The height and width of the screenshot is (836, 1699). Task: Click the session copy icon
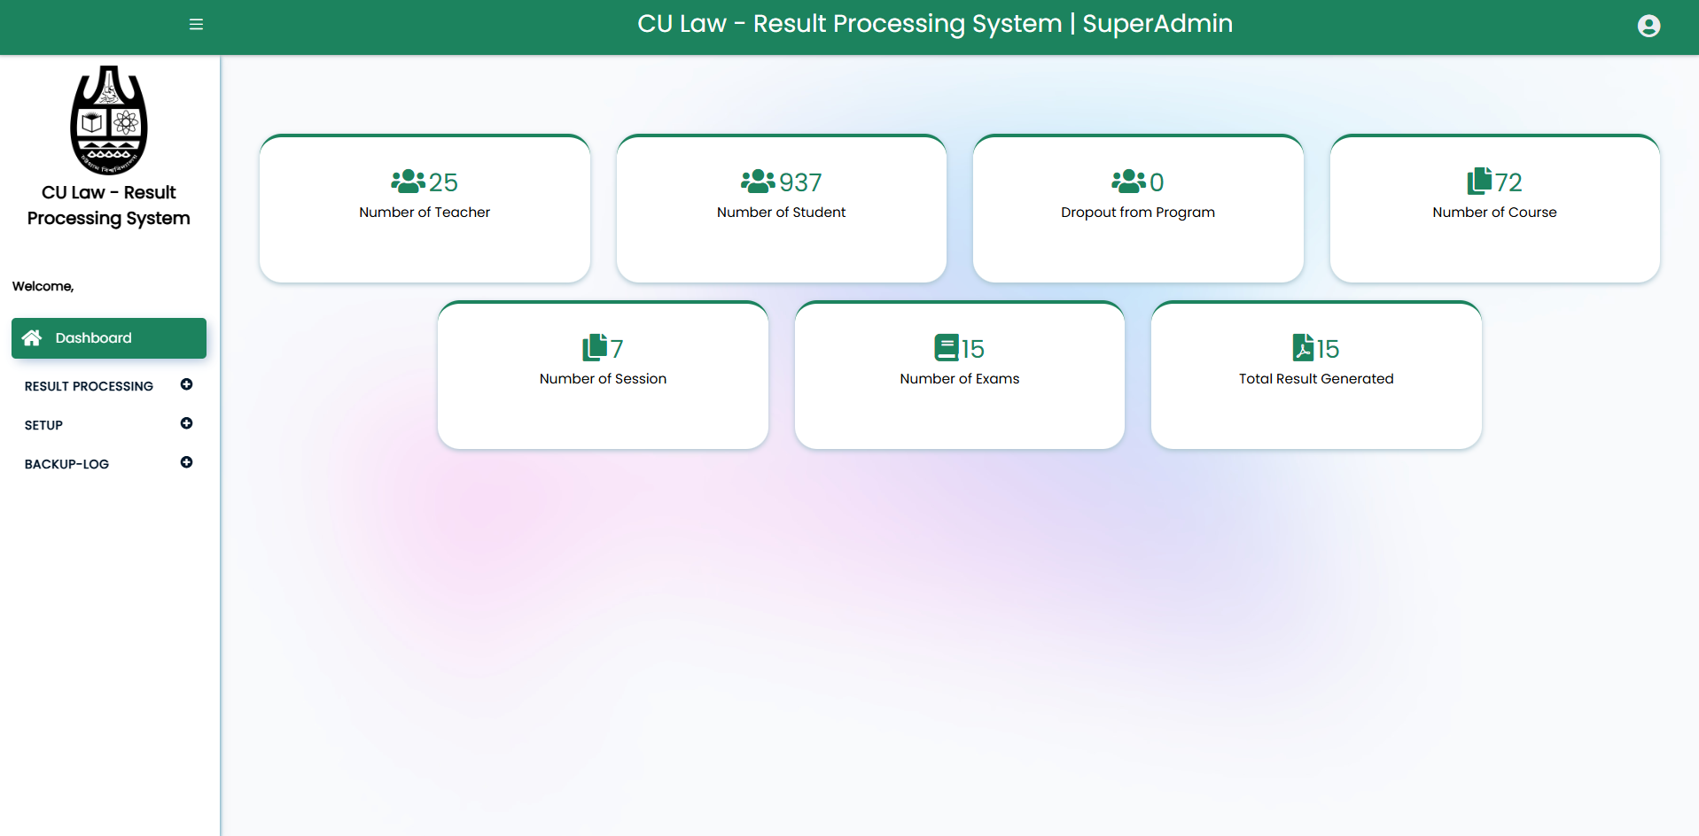point(595,347)
